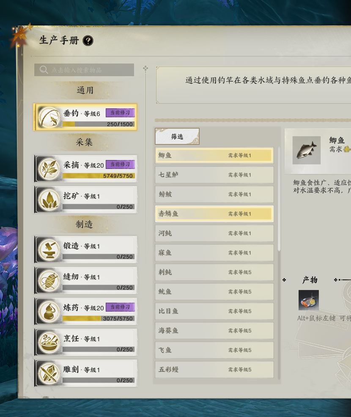The height and width of the screenshot is (417, 351).
Task: Open the 筛选 filter dropdown
Action: 177,136
